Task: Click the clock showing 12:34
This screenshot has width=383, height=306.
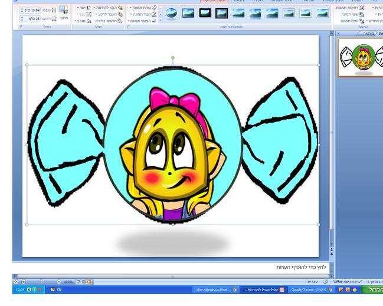Action: pyautogui.click(x=19, y=290)
